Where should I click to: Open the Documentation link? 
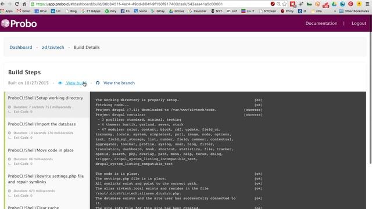321,23
